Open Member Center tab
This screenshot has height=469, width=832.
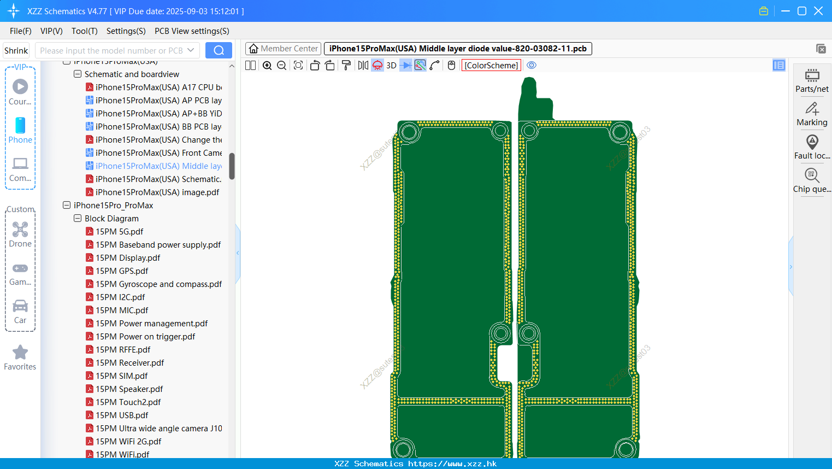pyautogui.click(x=283, y=49)
